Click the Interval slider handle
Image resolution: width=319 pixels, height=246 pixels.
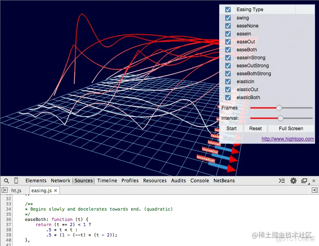(x=281, y=118)
